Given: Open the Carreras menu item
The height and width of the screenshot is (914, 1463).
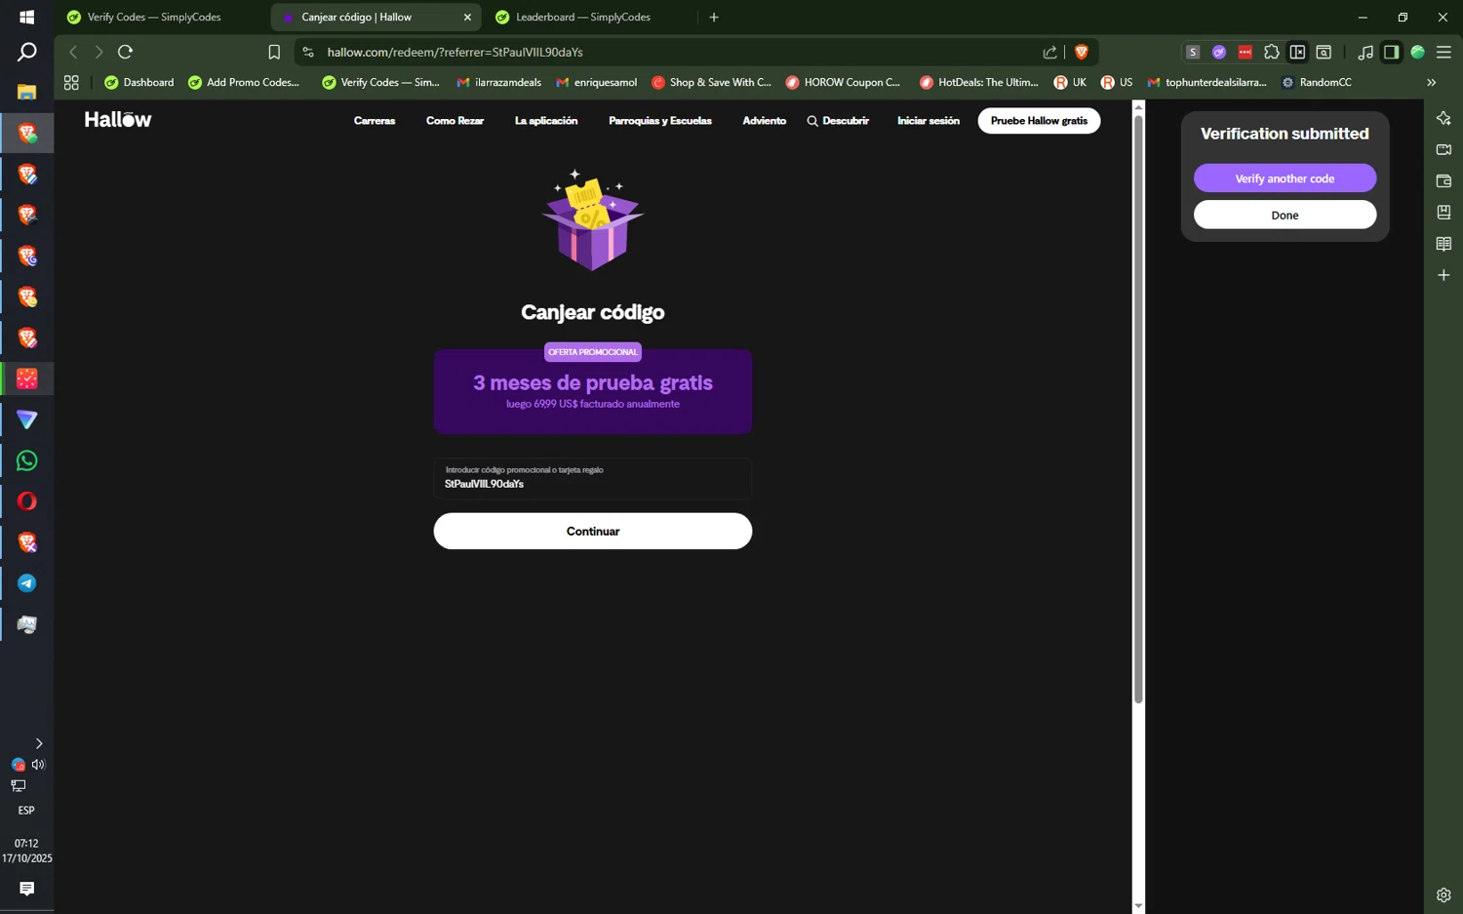Looking at the screenshot, I should [x=375, y=121].
